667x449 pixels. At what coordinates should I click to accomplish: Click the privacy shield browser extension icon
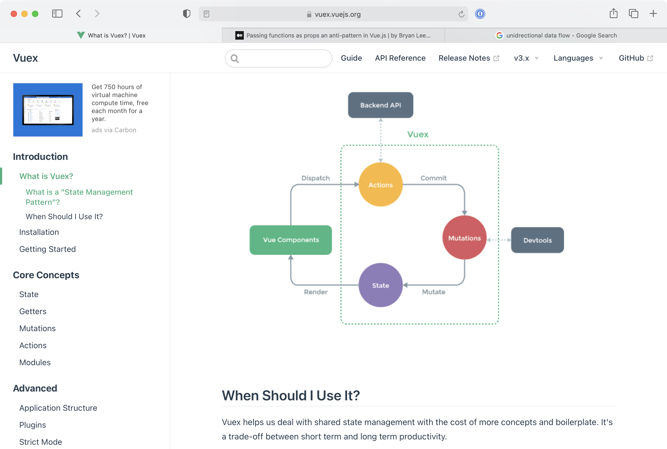187,14
